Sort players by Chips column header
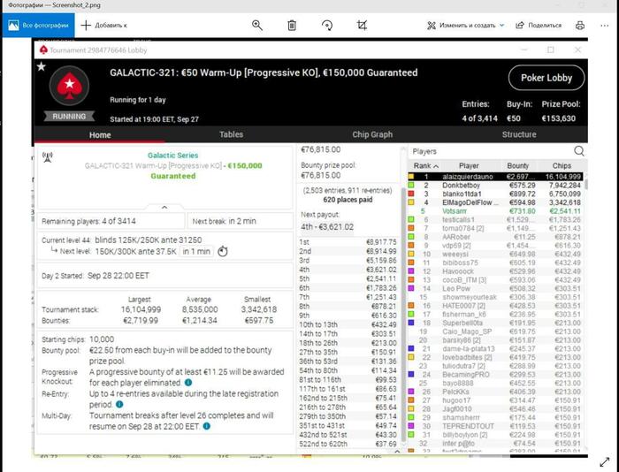619x472 pixels. (562, 166)
